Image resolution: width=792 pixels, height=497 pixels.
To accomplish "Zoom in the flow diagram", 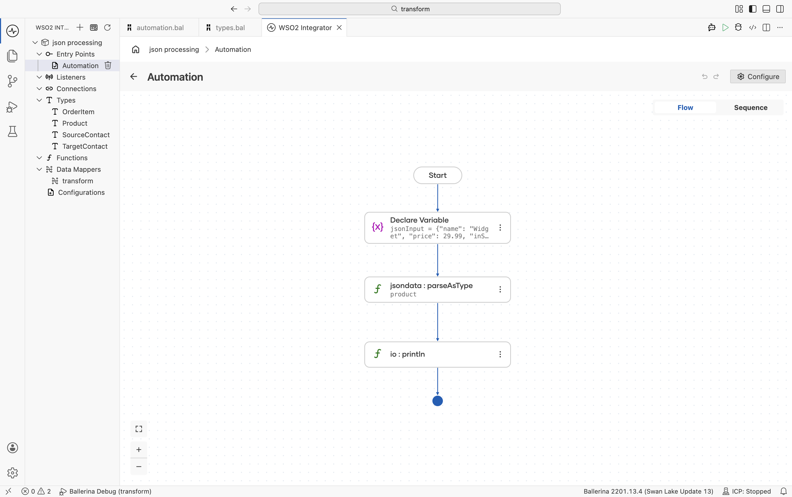I will pos(139,449).
